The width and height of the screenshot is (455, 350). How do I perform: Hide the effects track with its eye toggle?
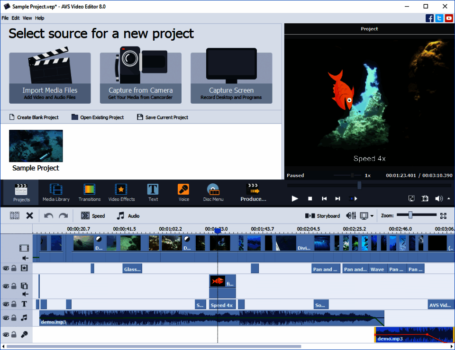point(5,268)
